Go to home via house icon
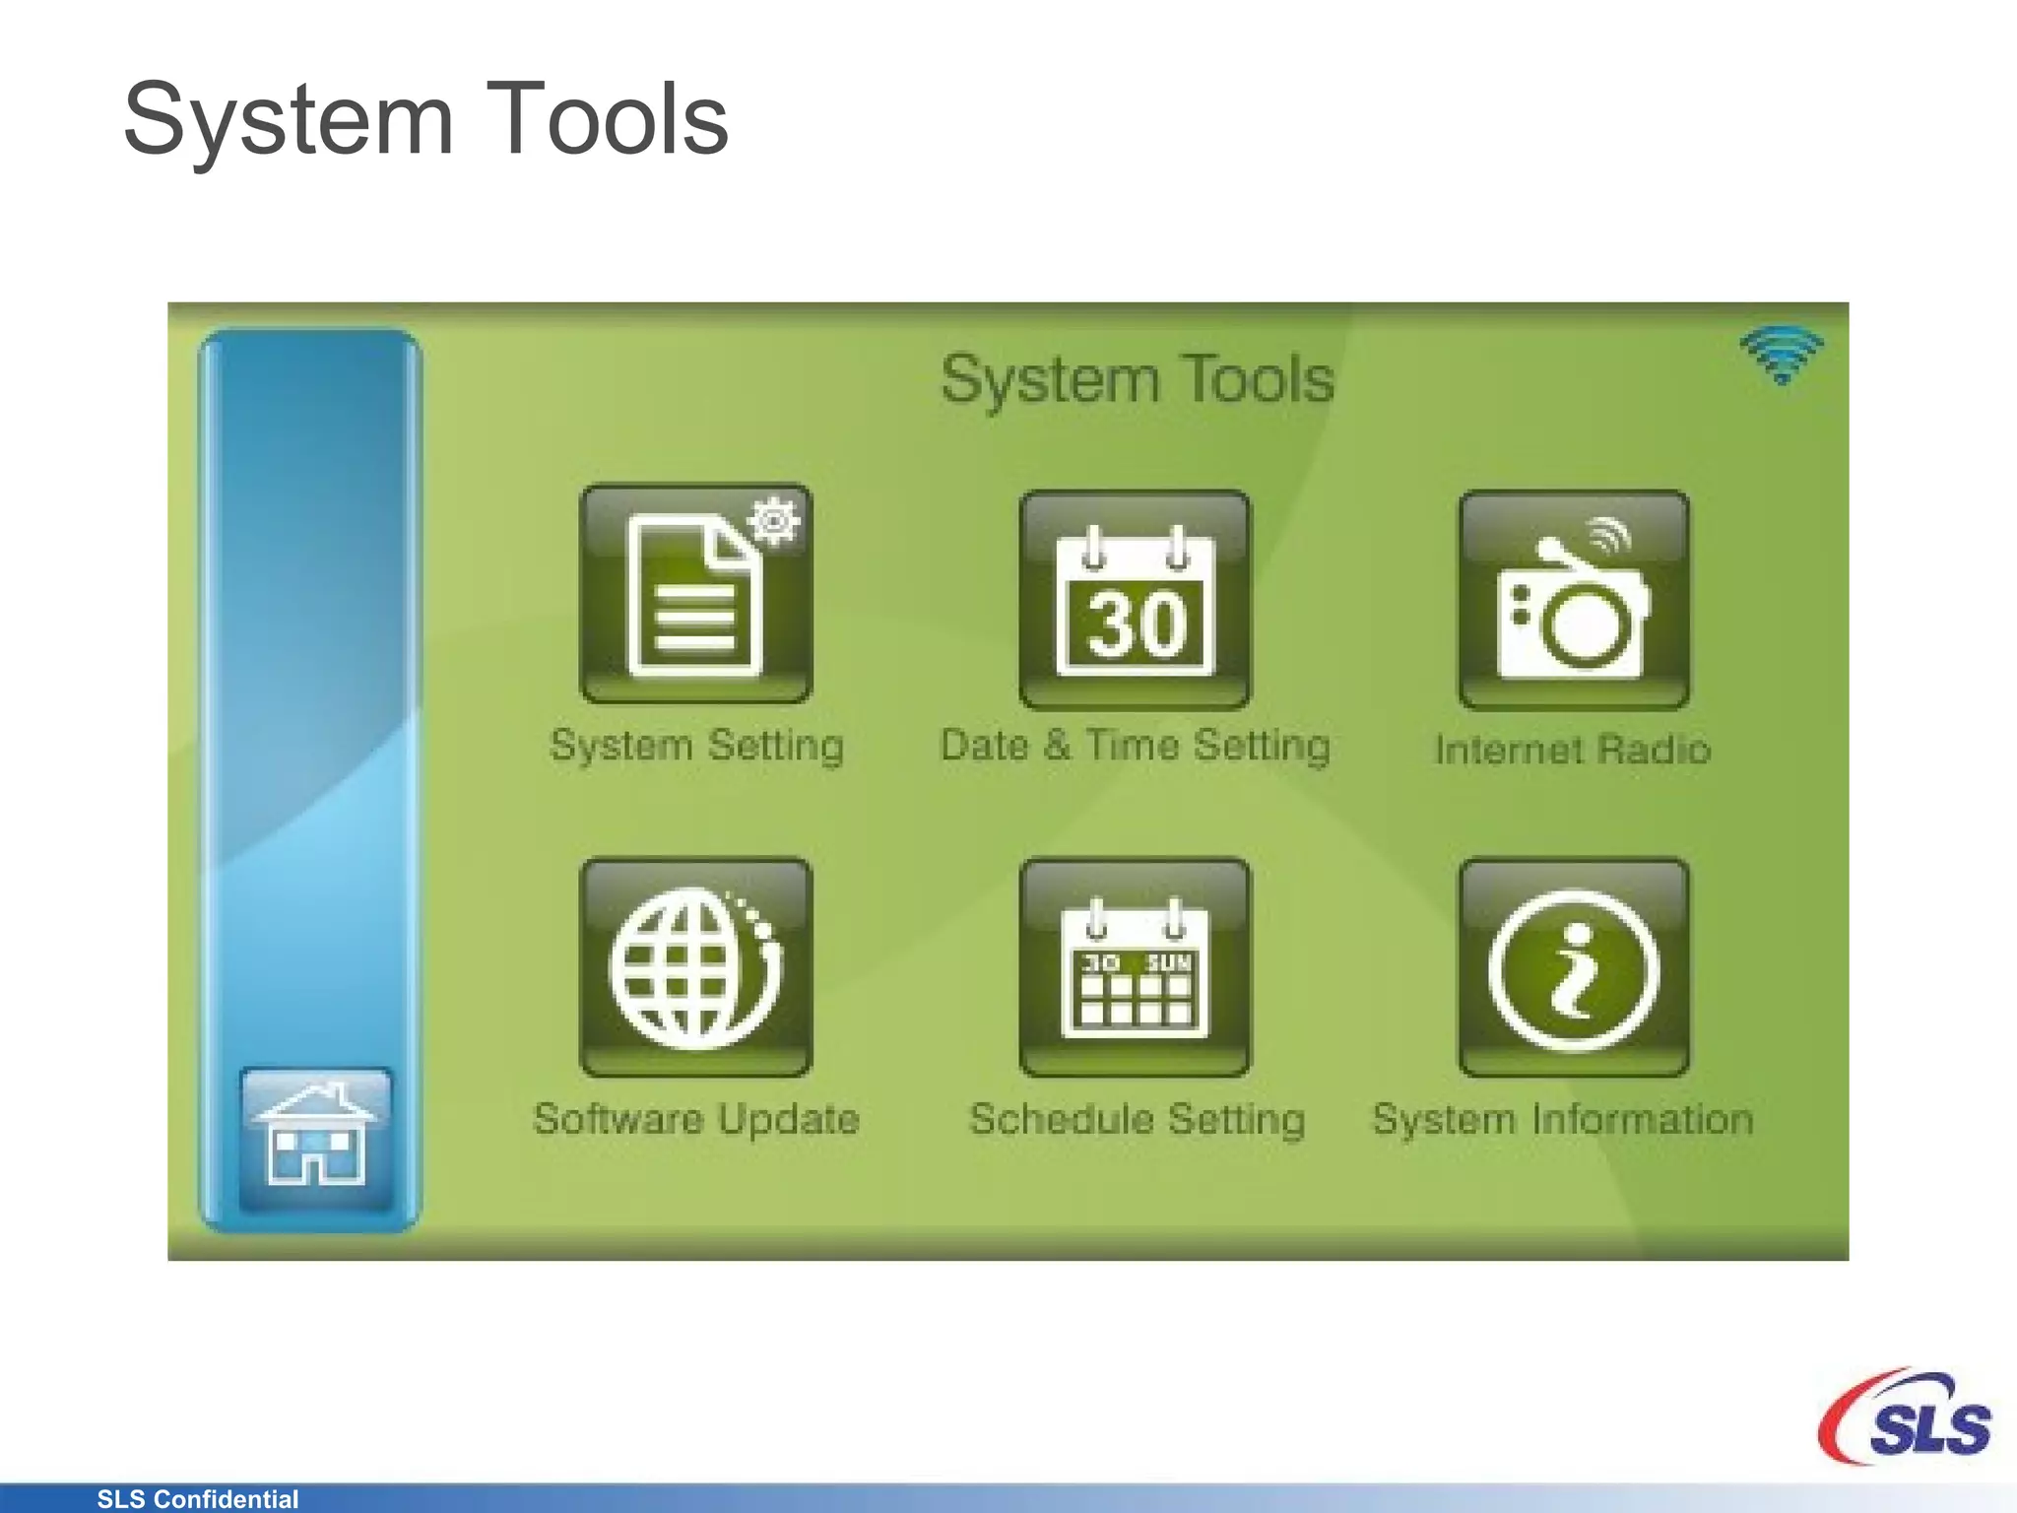 point(315,1140)
